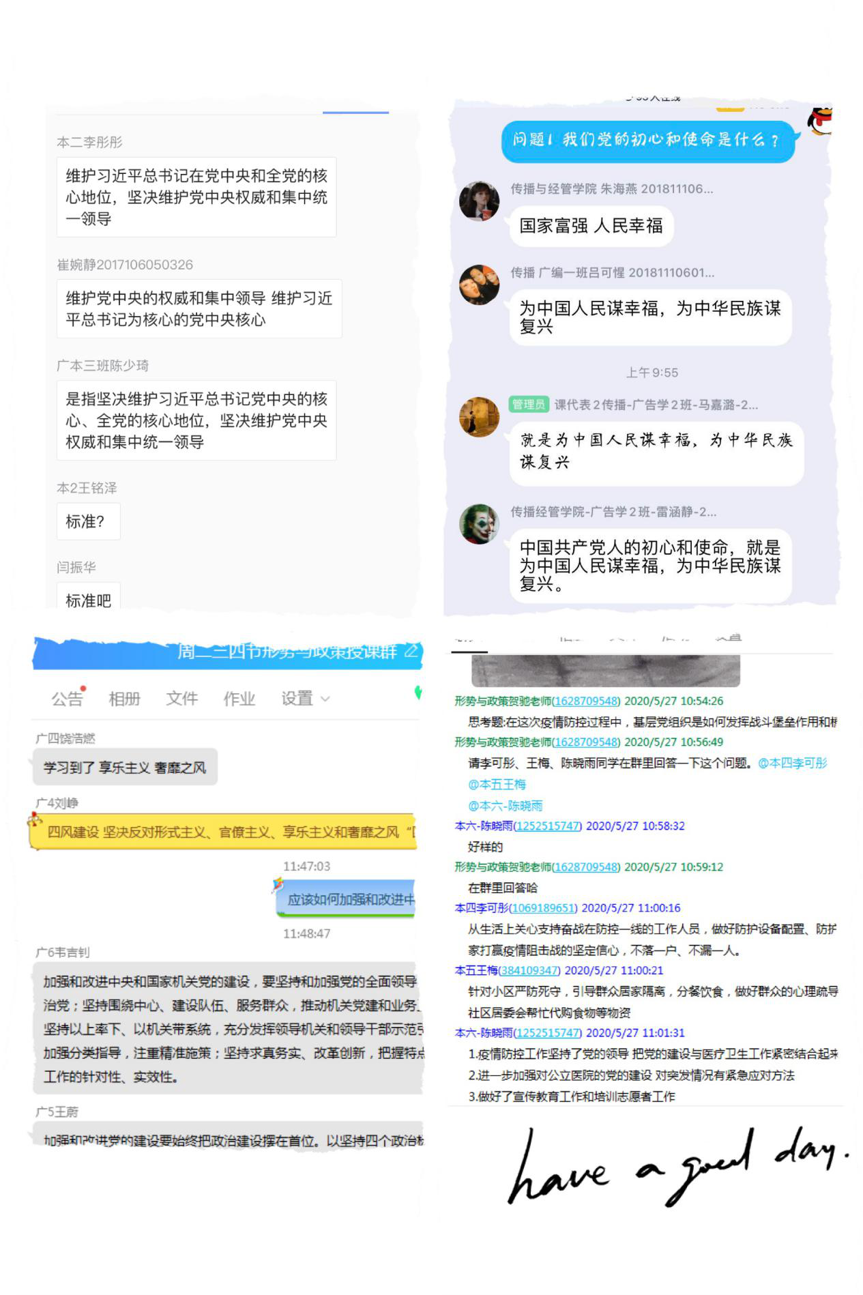This screenshot has width=863, height=1295.
Task: Open the 公告 tab
Action: click(x=67, y=699)
